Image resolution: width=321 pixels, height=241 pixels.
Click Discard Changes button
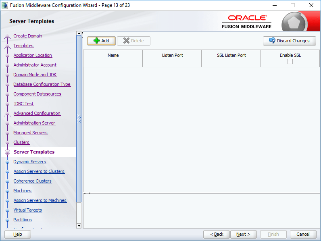290,41
